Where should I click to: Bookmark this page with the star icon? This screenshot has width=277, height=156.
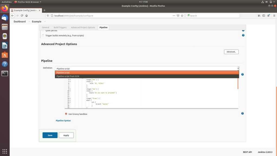click(x=182, y=16)
